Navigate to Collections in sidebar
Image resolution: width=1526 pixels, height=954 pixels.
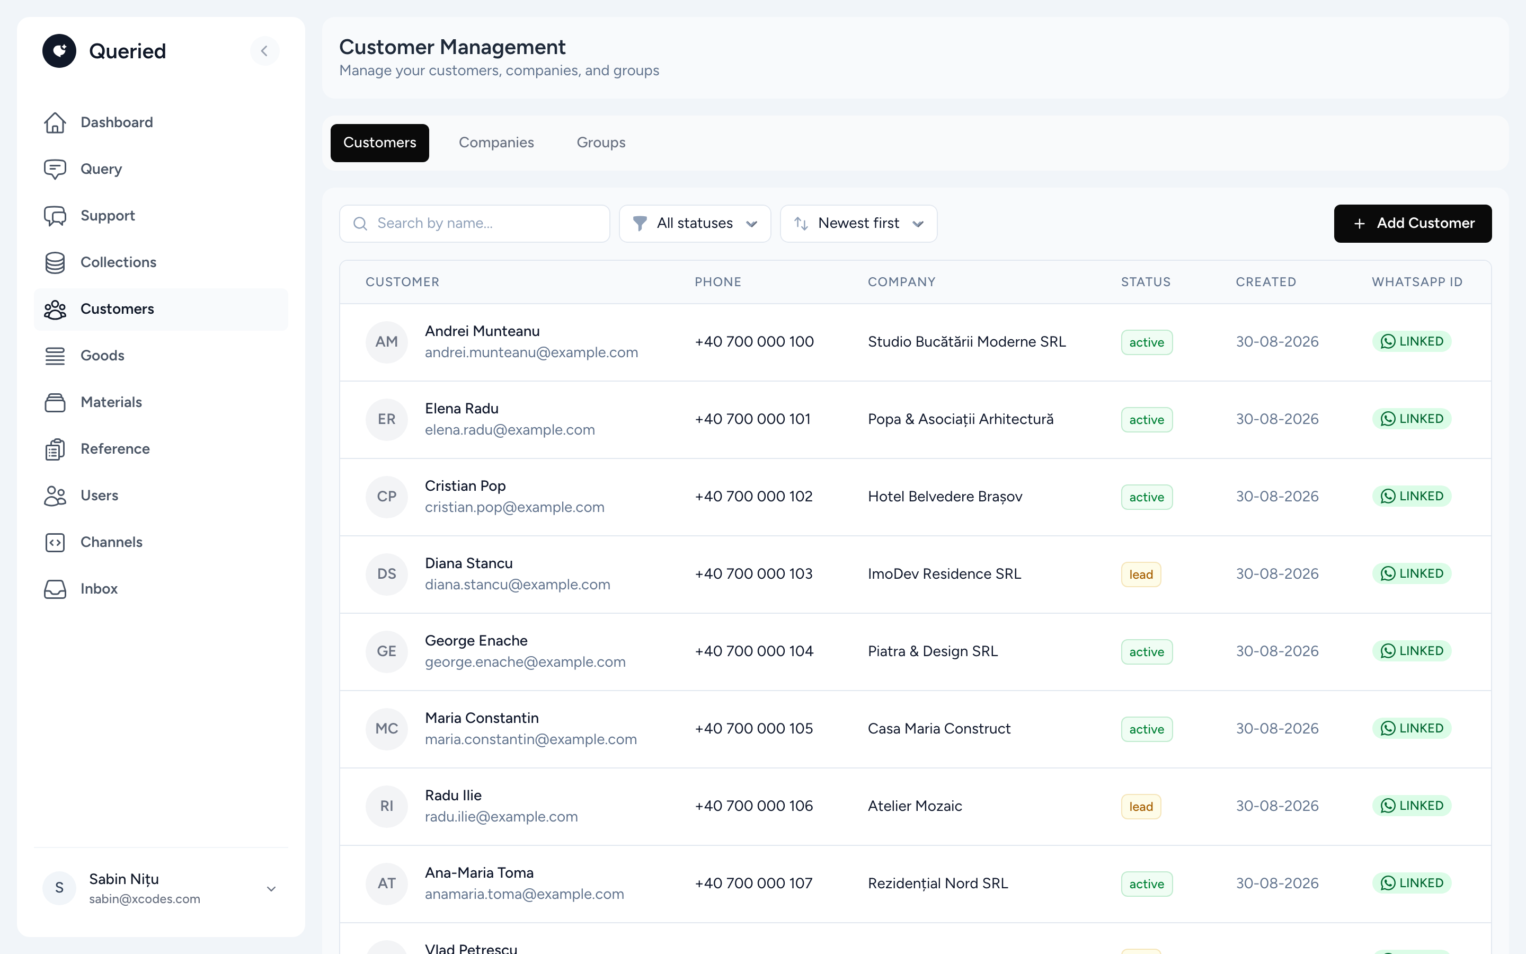161,262
